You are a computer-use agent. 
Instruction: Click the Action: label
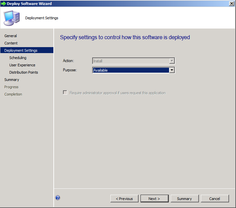[x=68, y=61]
